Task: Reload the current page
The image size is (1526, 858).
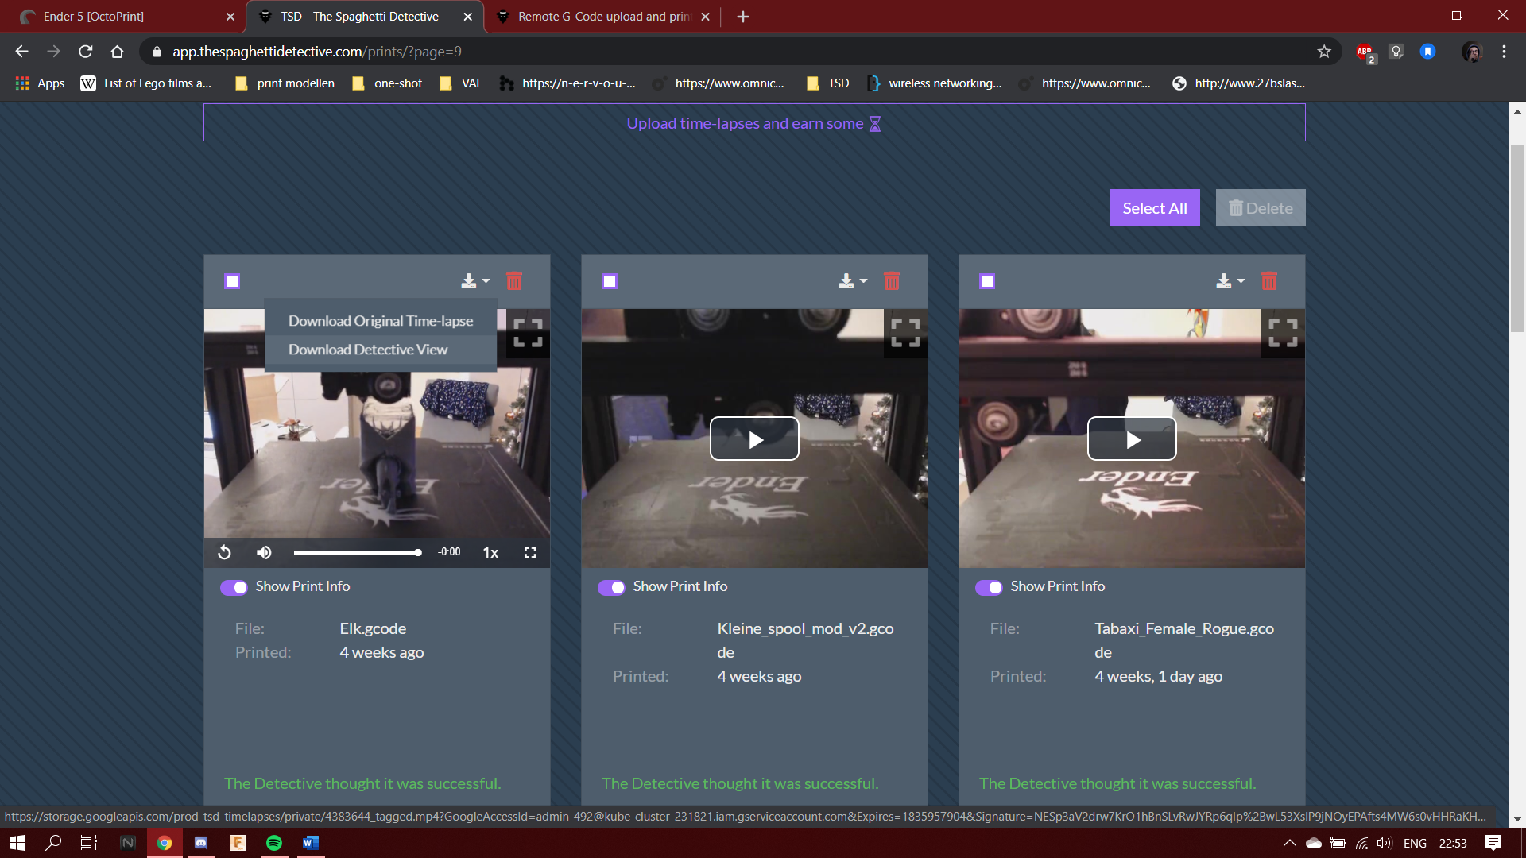Action: (x=86, y=52)
